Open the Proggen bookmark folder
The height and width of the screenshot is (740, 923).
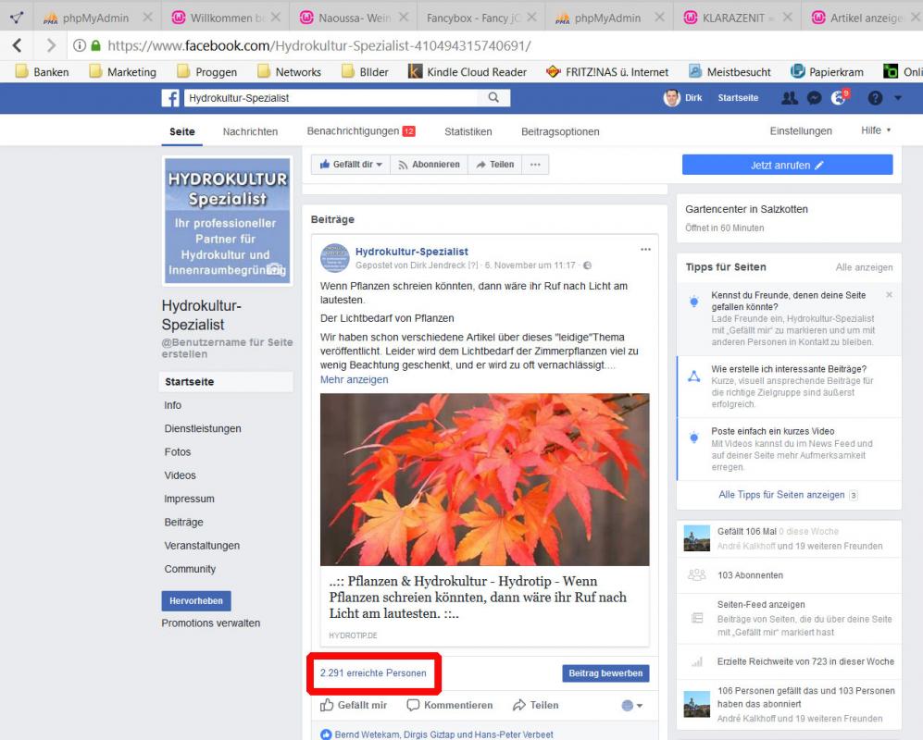(207, 72)
